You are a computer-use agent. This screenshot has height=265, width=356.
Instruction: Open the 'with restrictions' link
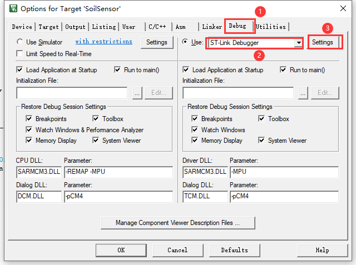click(x=103, y=42)
